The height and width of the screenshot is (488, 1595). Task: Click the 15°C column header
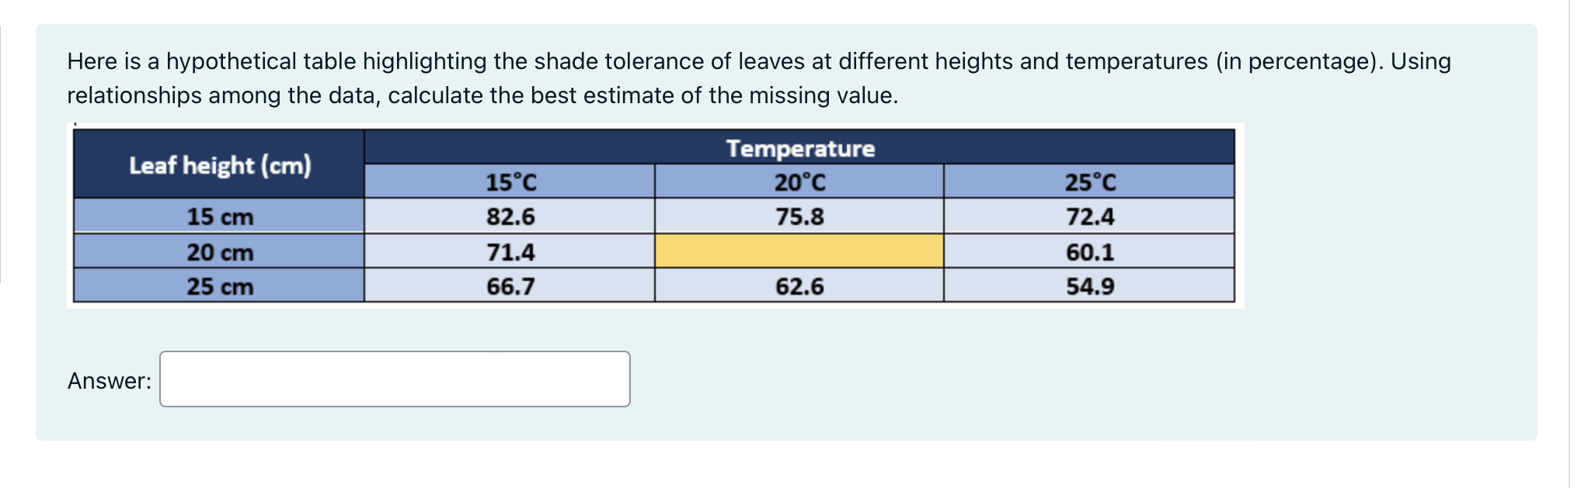(x=509, y=182)
